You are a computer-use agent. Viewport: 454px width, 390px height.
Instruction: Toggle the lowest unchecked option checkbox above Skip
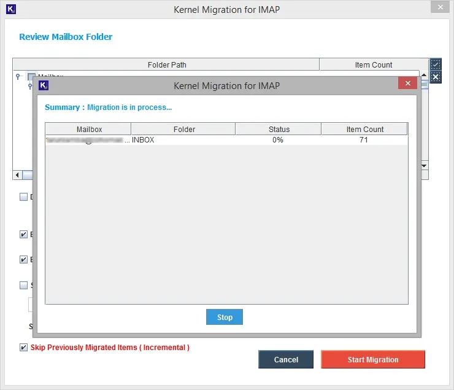[23, 285]
